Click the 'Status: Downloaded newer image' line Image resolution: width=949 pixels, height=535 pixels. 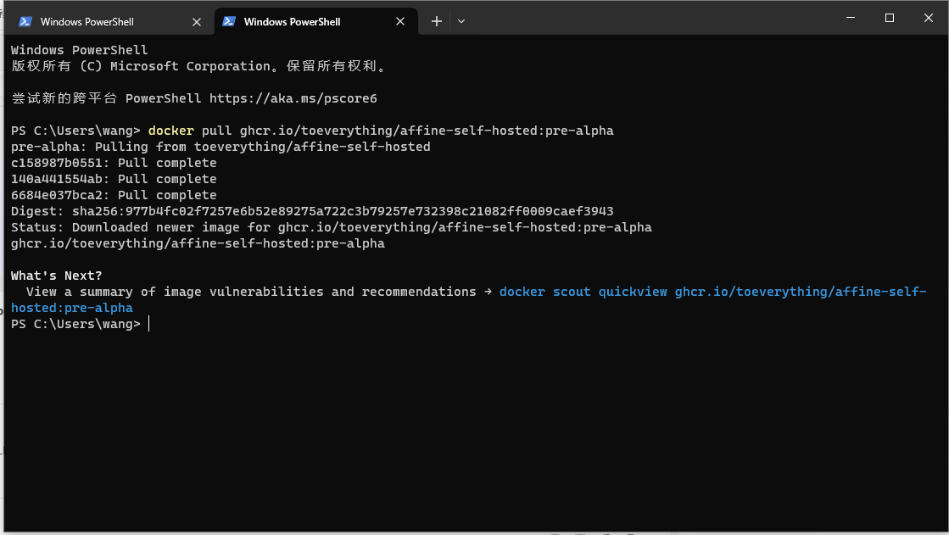(331, 227)
